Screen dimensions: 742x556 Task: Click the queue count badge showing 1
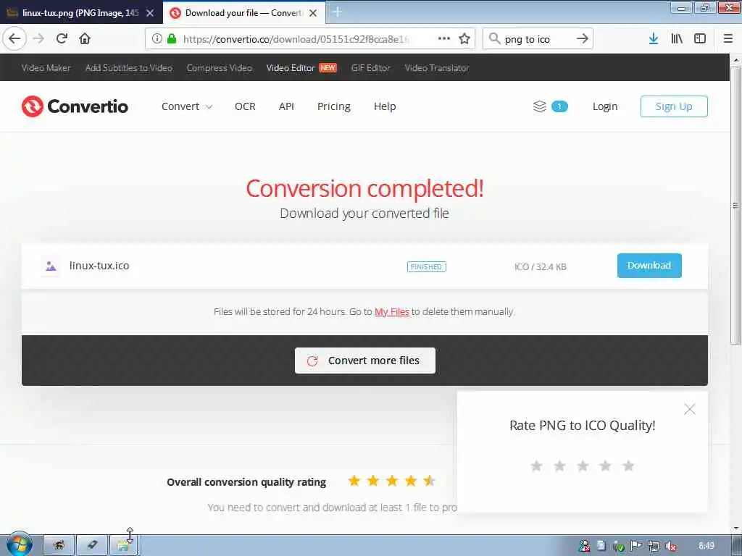click(x=559, y=106)
